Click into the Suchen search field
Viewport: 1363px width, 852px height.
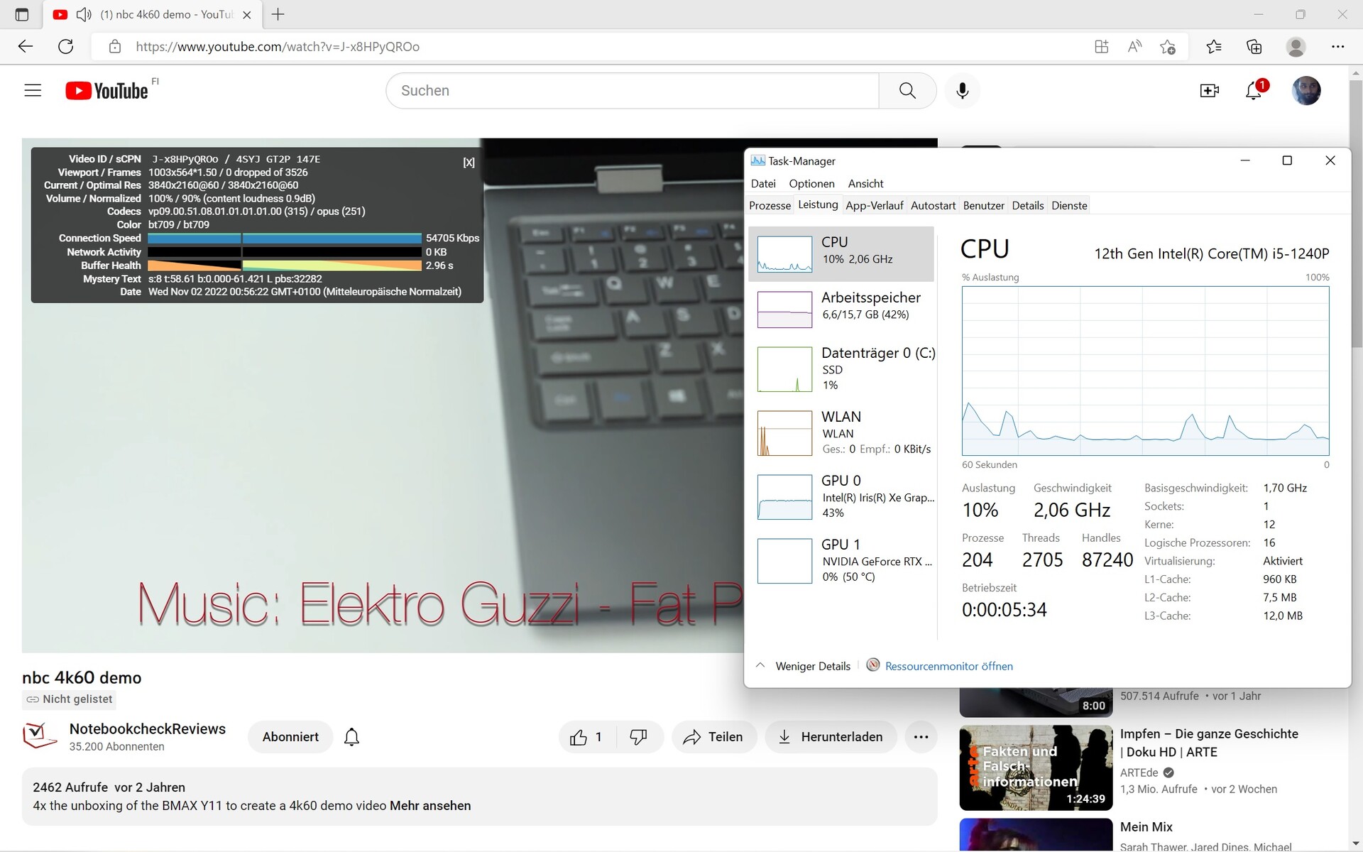pyautogui.click(x=632, y=90)
